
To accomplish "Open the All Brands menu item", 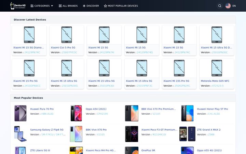I will click(68, 6).
